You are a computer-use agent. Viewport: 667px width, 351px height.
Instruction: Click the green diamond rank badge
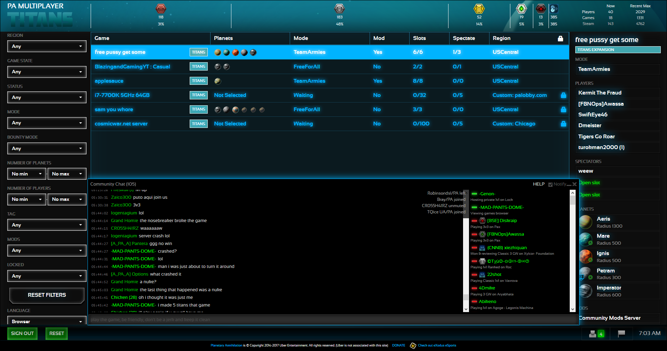[521, 9]
